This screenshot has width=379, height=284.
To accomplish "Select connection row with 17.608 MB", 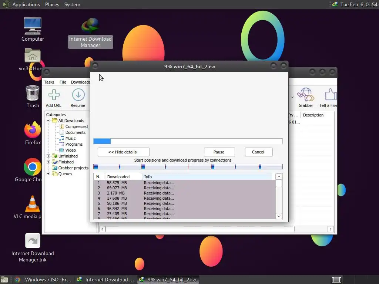I will (x=185, y=198).
